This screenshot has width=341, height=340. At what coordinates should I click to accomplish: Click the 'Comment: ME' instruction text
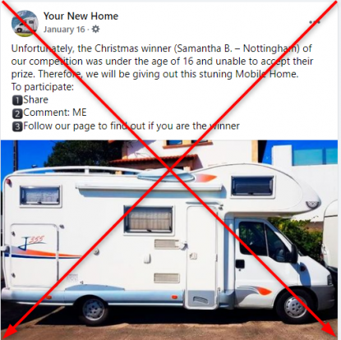click(55, 113)
